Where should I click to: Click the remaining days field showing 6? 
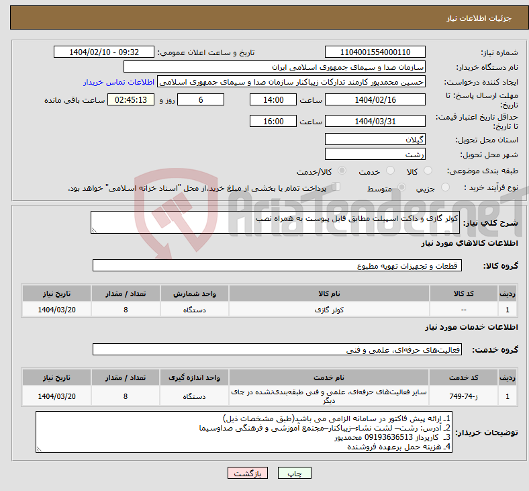[x=201, y=99]
